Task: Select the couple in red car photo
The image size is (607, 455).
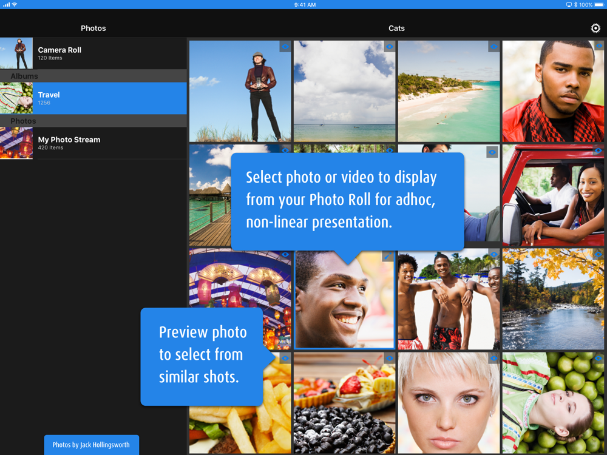Action: (x=553, y=195)
